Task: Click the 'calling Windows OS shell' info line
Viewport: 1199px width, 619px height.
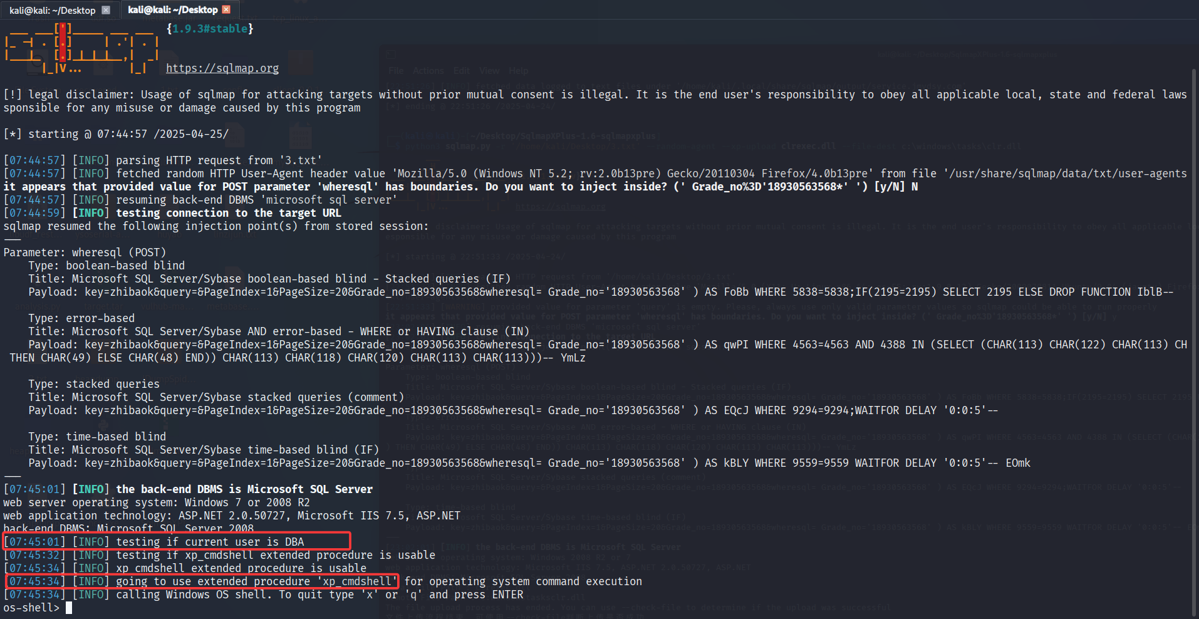Action: pos(263,595)
